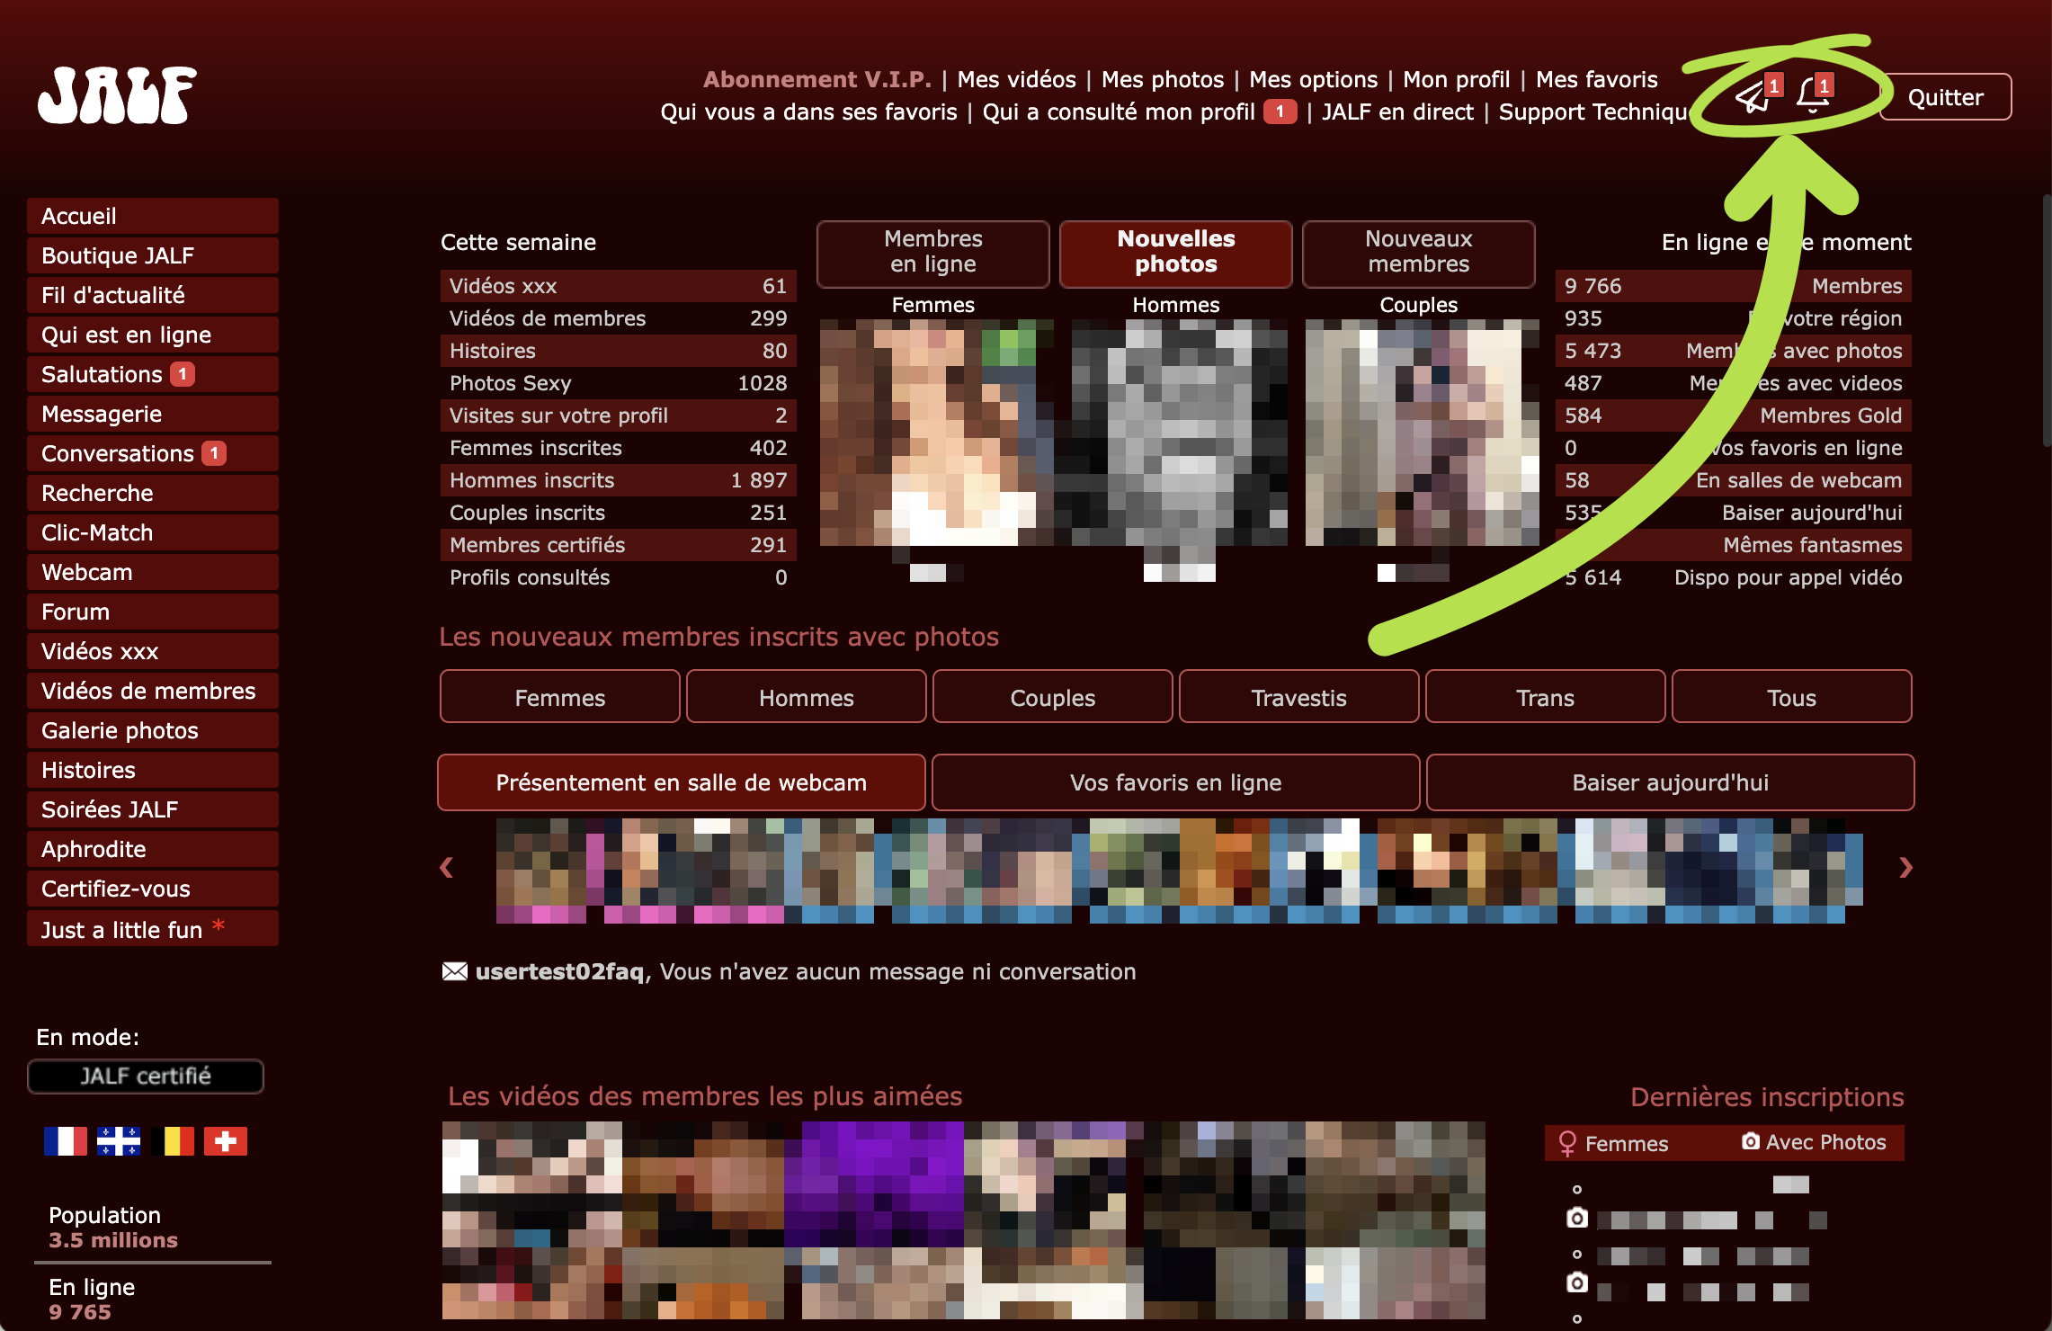Select the Switzerland flag
This screenshot has height=1331, width=2052.
226,1141
